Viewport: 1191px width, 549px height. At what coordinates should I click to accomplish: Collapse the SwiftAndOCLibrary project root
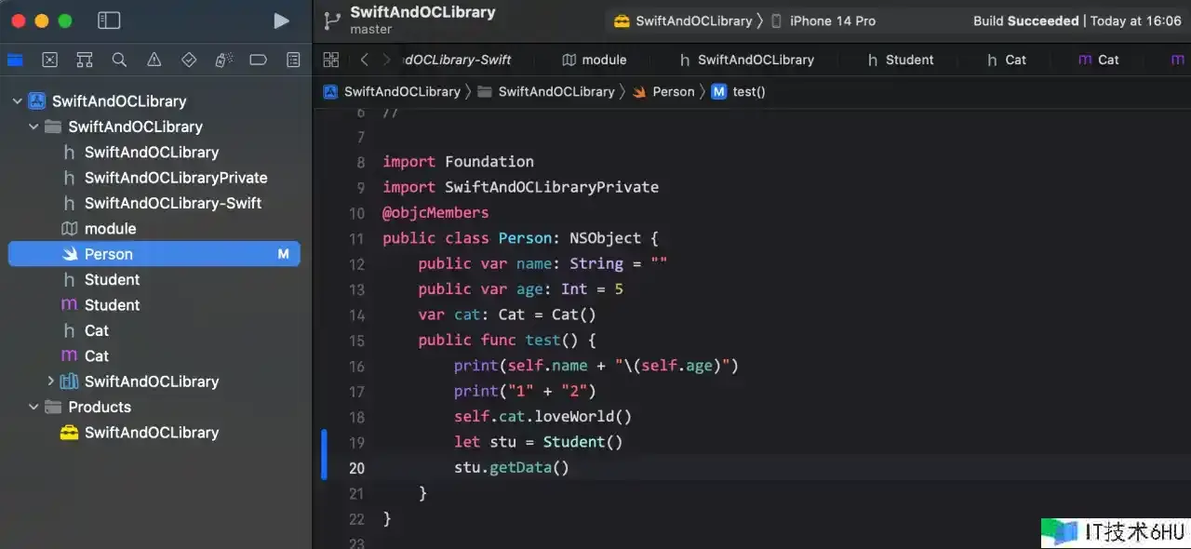click(x=17, y=101)
